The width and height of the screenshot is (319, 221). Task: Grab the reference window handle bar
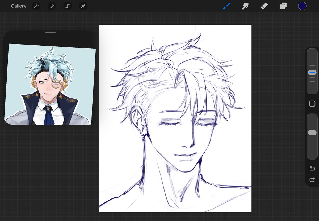(x=51, y=32)
